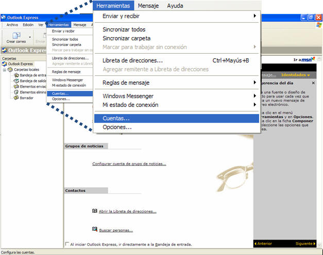Viewport: 323px width, 255px height.
Task: Enable going directly to Bandeja de entrada on start
Action: click(67, 244)
